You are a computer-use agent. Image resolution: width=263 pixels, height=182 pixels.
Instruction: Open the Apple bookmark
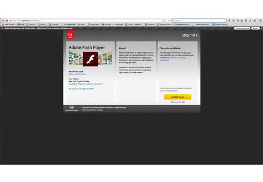tap(81, 24)
